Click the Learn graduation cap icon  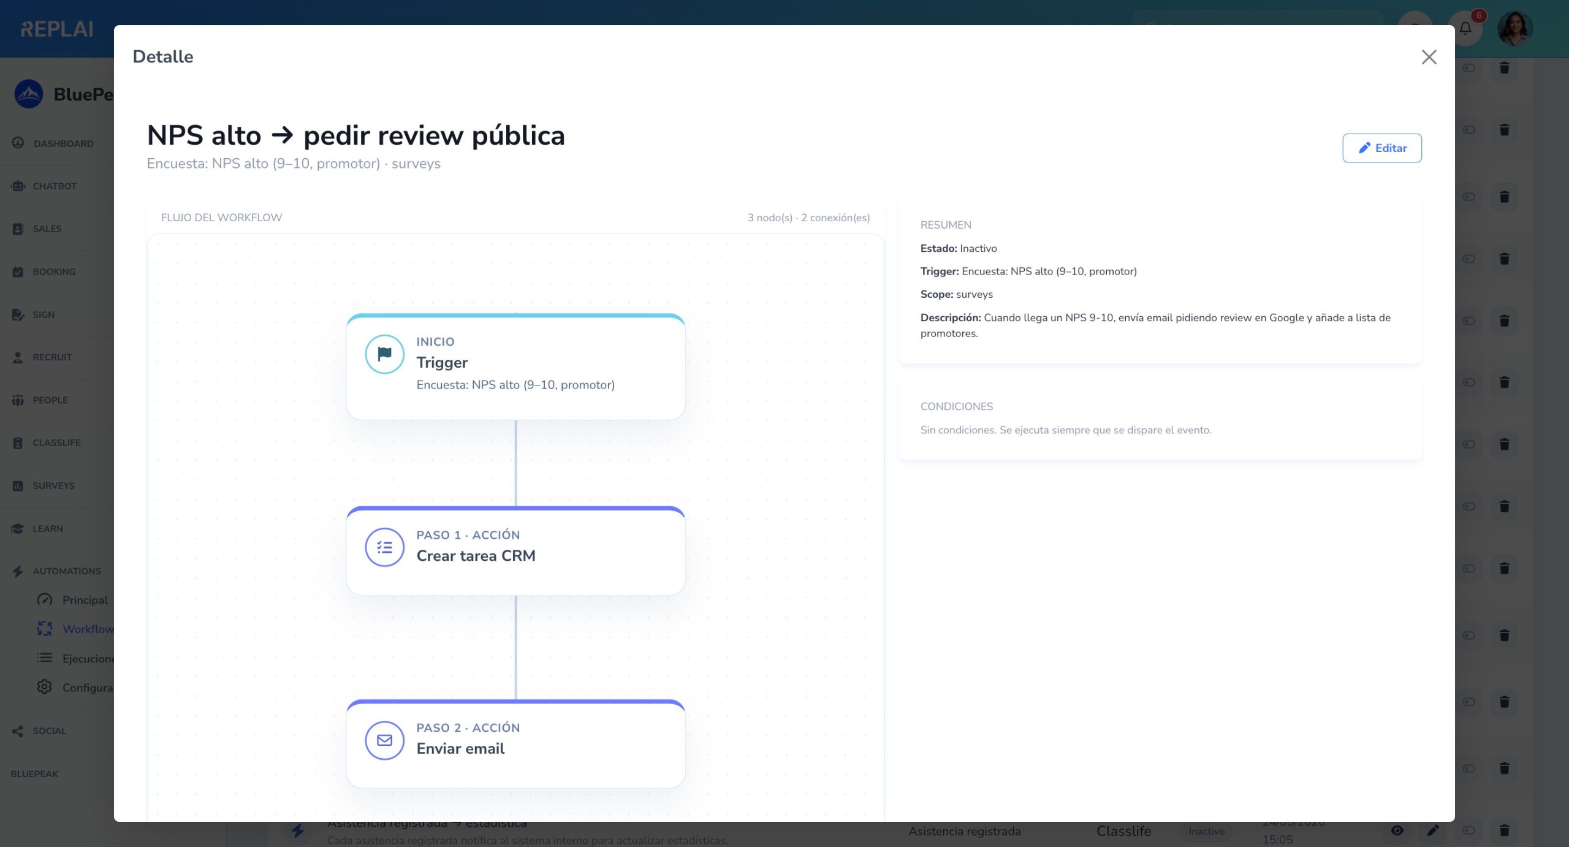click(x=18, y=528)
